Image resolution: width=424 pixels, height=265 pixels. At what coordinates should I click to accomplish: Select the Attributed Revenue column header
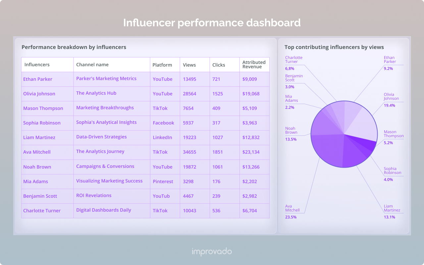pyautogui.click(x=254, y=65)
